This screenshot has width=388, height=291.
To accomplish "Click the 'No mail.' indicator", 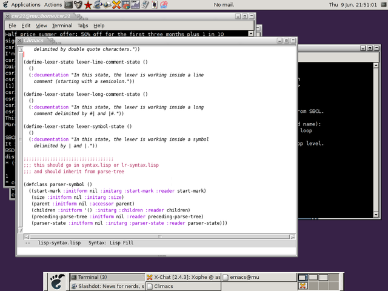I will 224,5.
